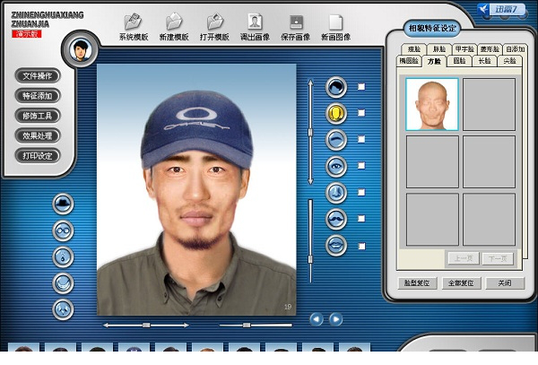The image size is (538, 365).
Task: Choose the hat accessory icon
Action: [x=63, y=204]
